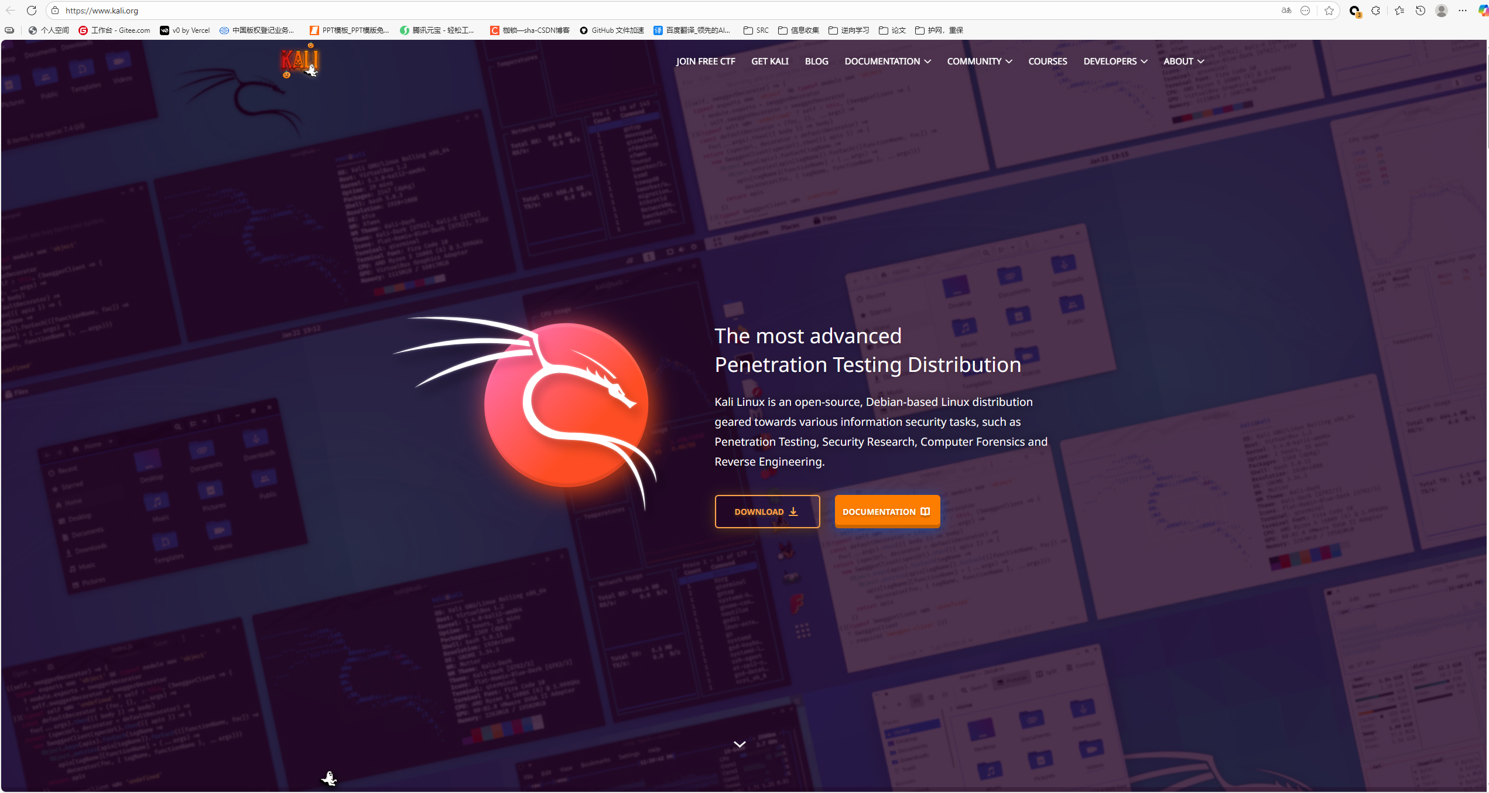Go to GET KALI page

click(x=770, y=61)
